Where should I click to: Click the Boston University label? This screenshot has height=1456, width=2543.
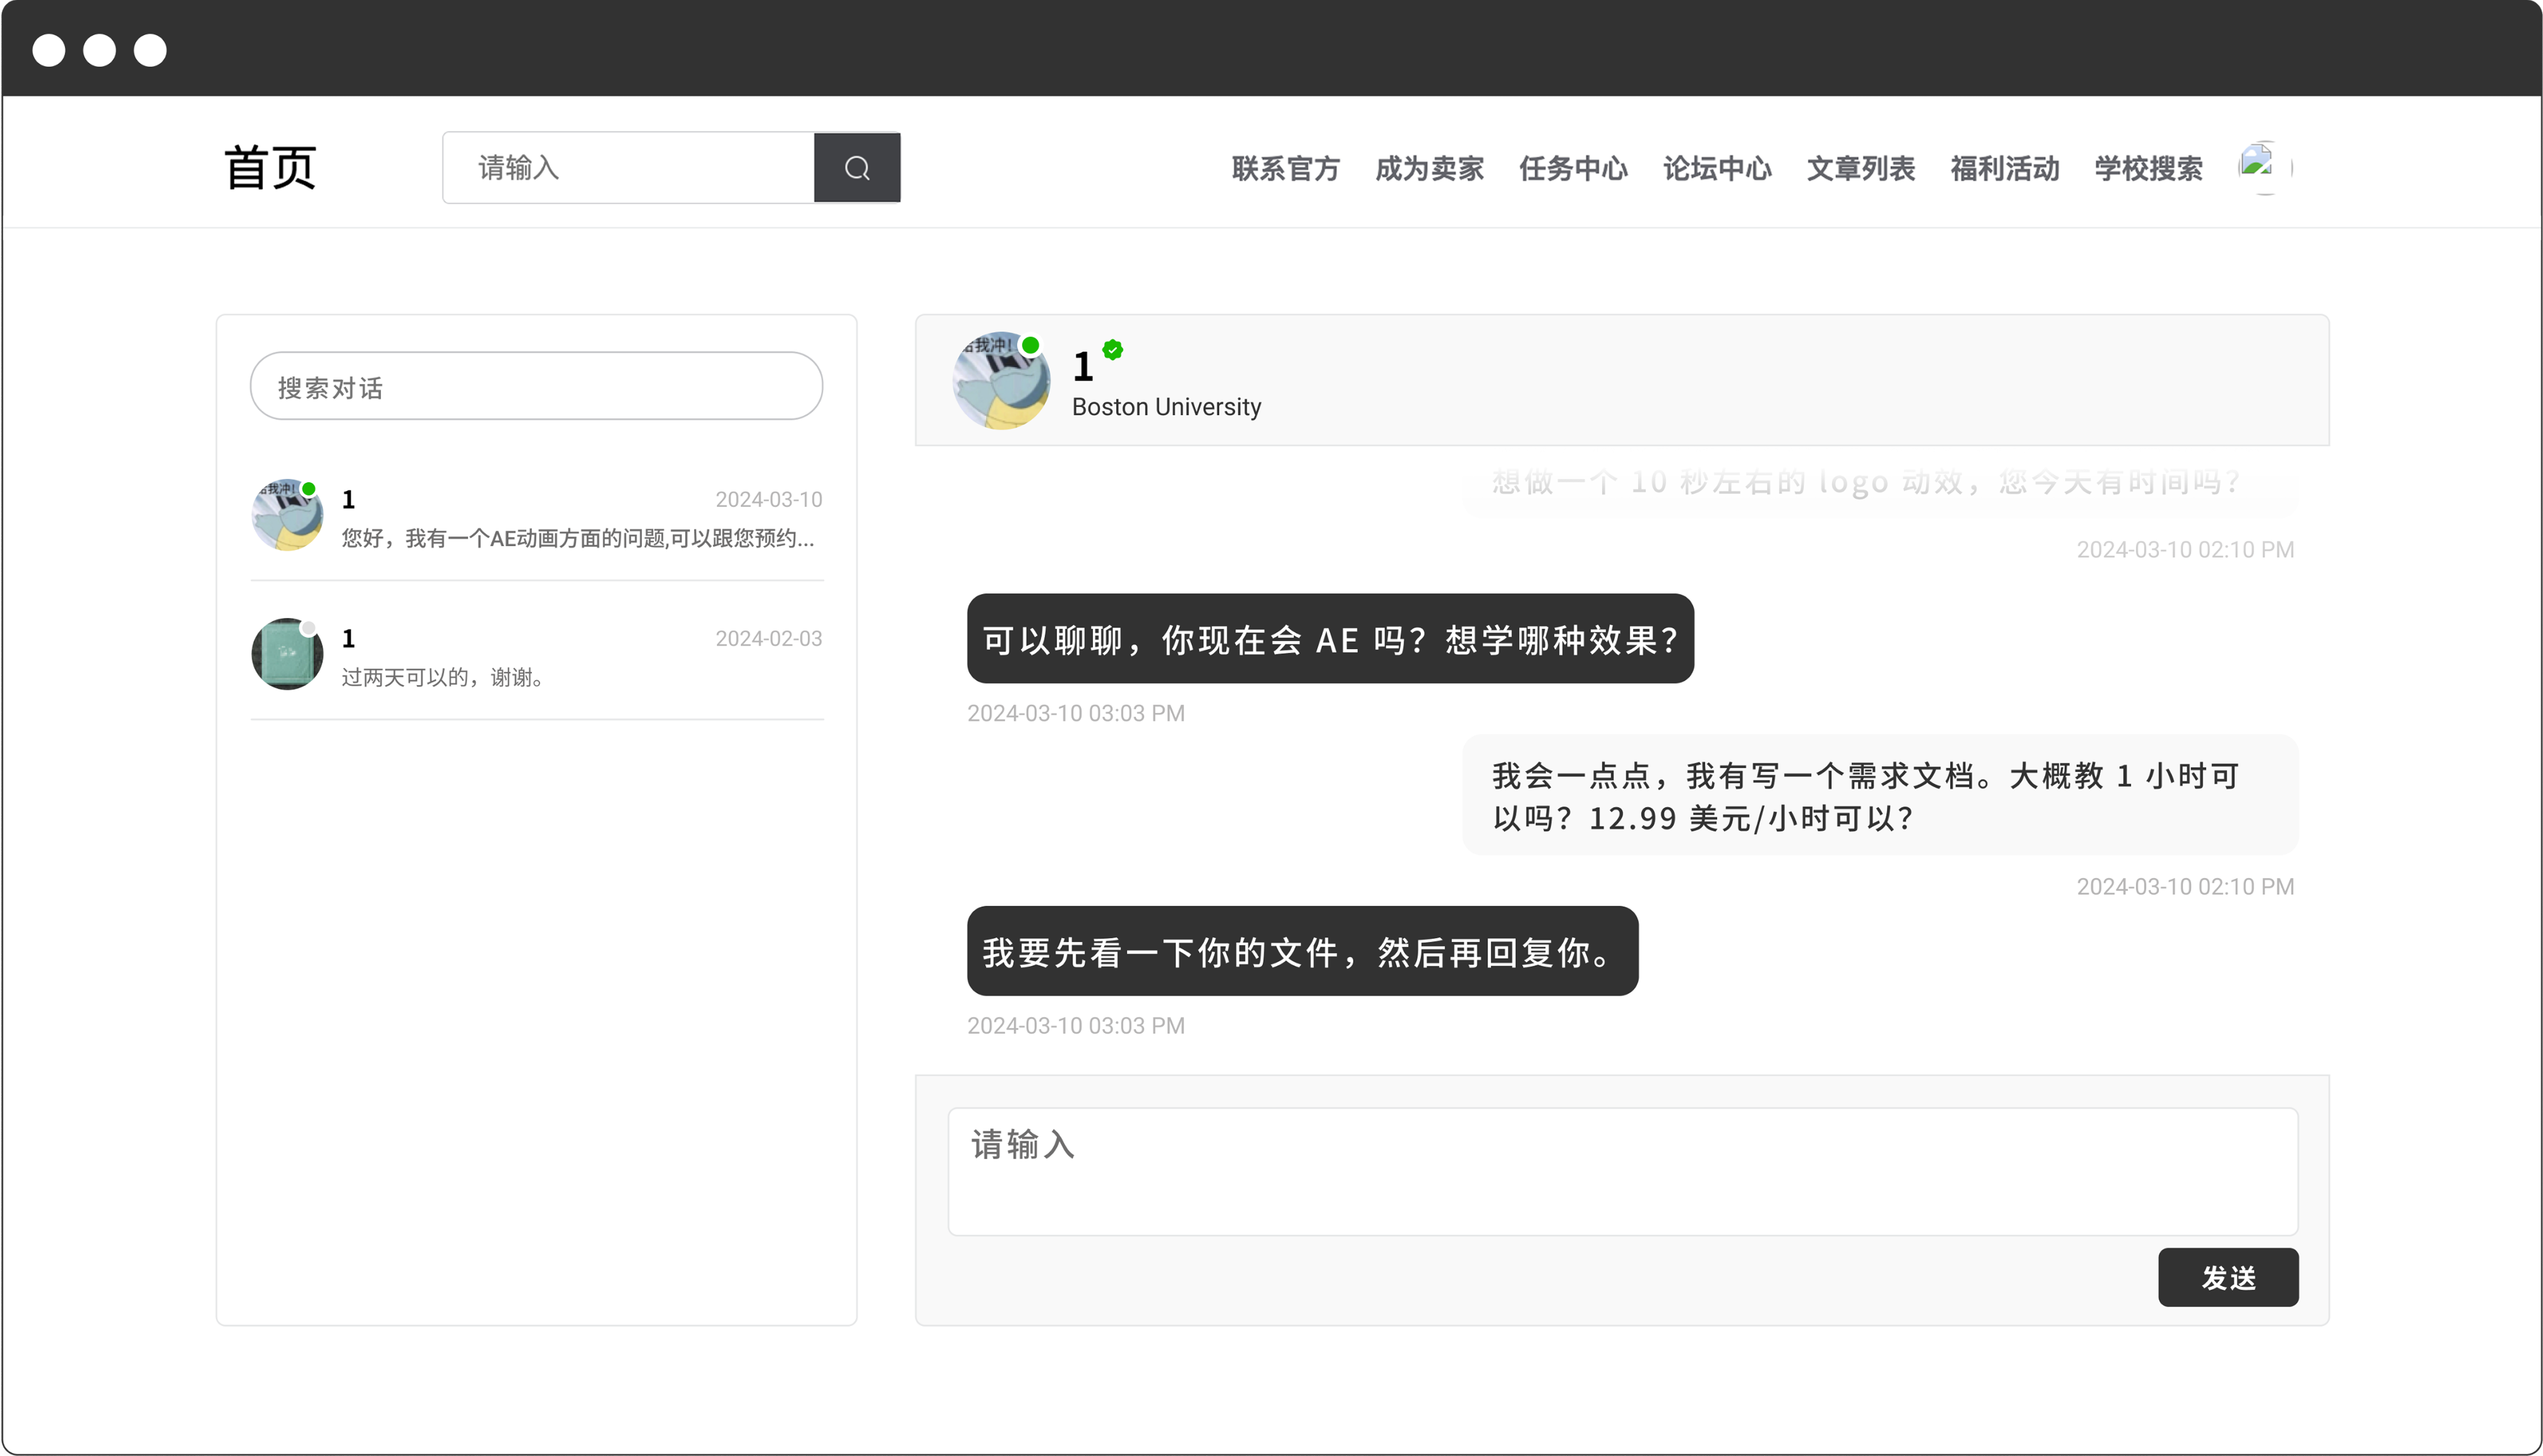coord(1166,407)
